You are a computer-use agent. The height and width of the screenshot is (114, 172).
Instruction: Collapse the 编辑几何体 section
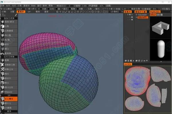(x=1, y=57)
